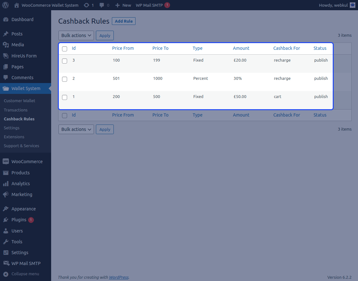358x281 pixels.
Task: Click the Plugins update count badge
Action: click(31, 220)
